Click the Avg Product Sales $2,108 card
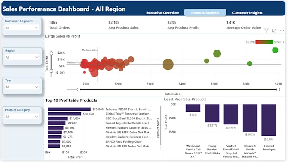 (123, 25)
